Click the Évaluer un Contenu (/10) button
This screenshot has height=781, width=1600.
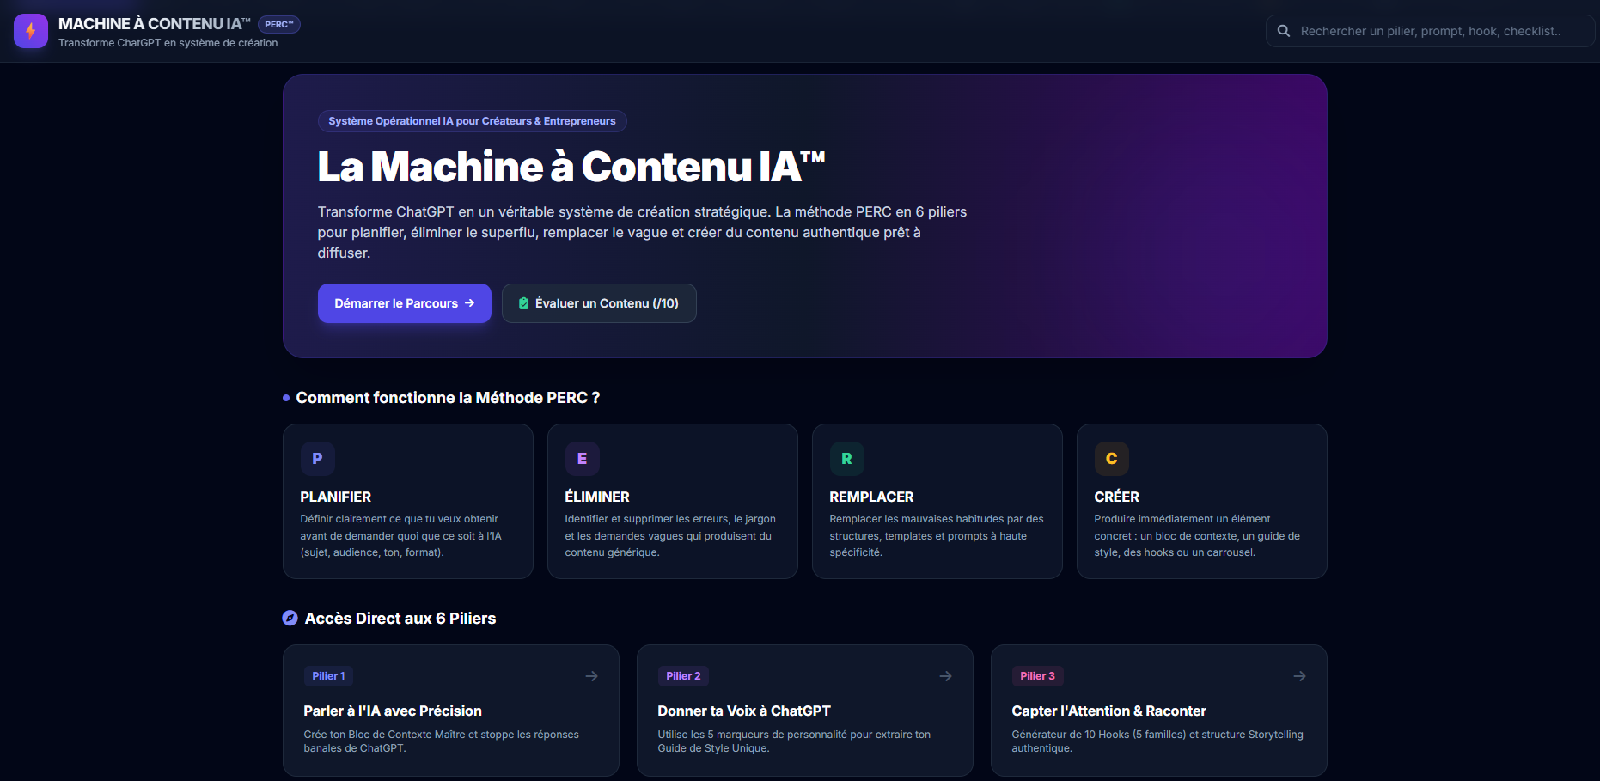[x=599, y=303]
